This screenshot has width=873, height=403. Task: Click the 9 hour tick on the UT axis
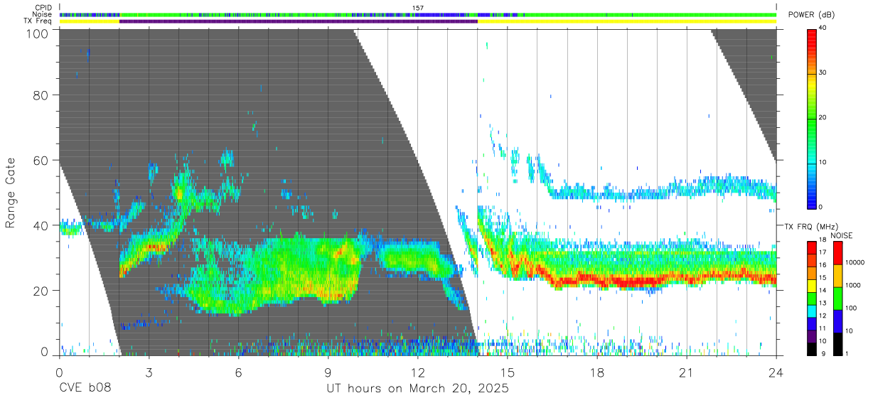point(328,372)
